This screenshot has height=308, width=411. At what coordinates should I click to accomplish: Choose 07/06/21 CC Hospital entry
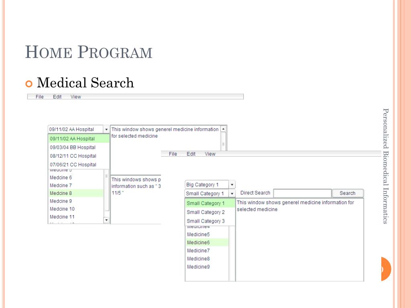[79, 164]
